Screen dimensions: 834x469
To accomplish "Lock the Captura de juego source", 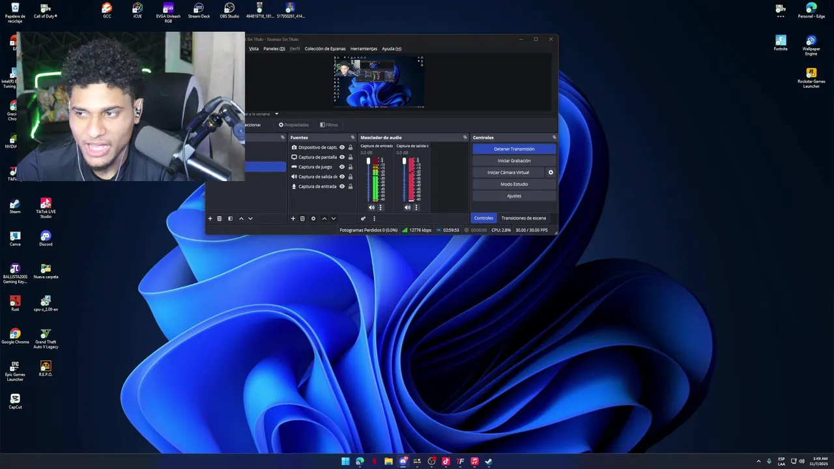I will 351,167.
